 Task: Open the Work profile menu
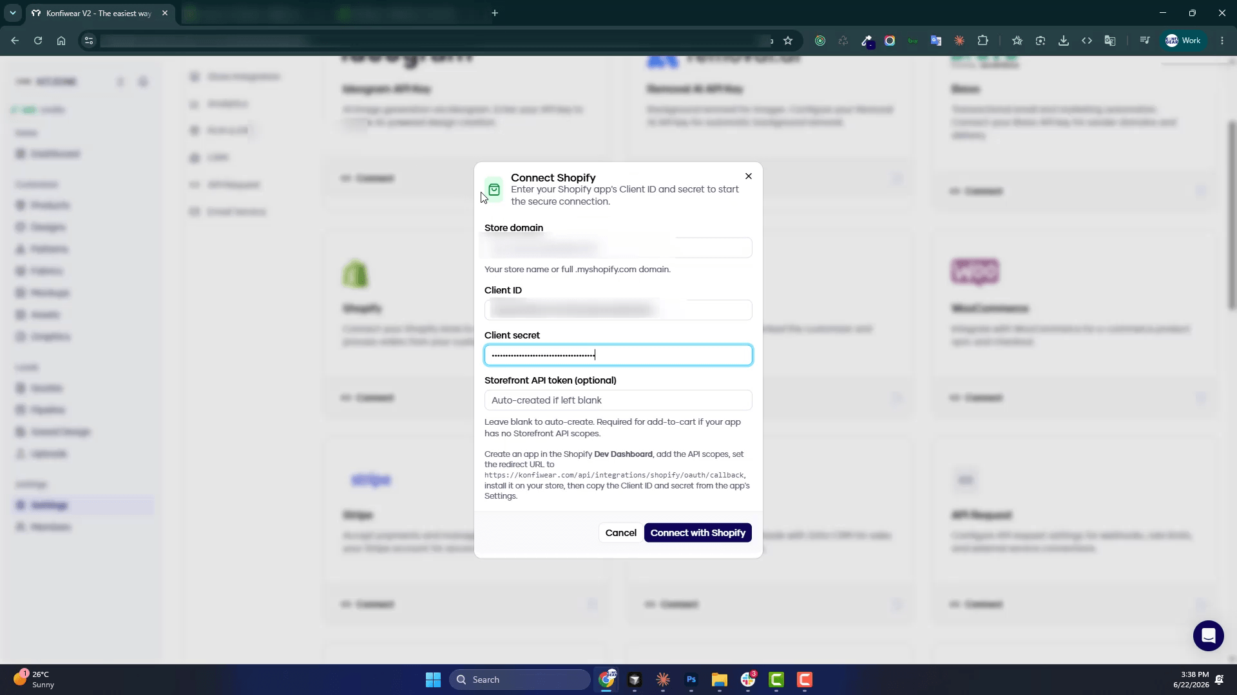tap(1184, 41)
